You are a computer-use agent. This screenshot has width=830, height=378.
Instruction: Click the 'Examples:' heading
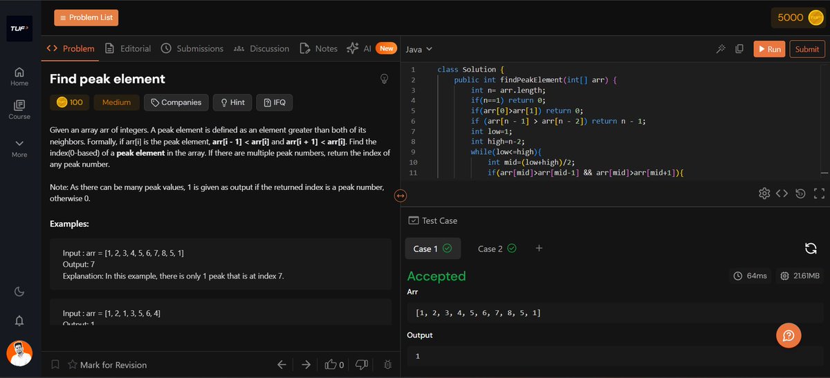[x=69, y=224]
